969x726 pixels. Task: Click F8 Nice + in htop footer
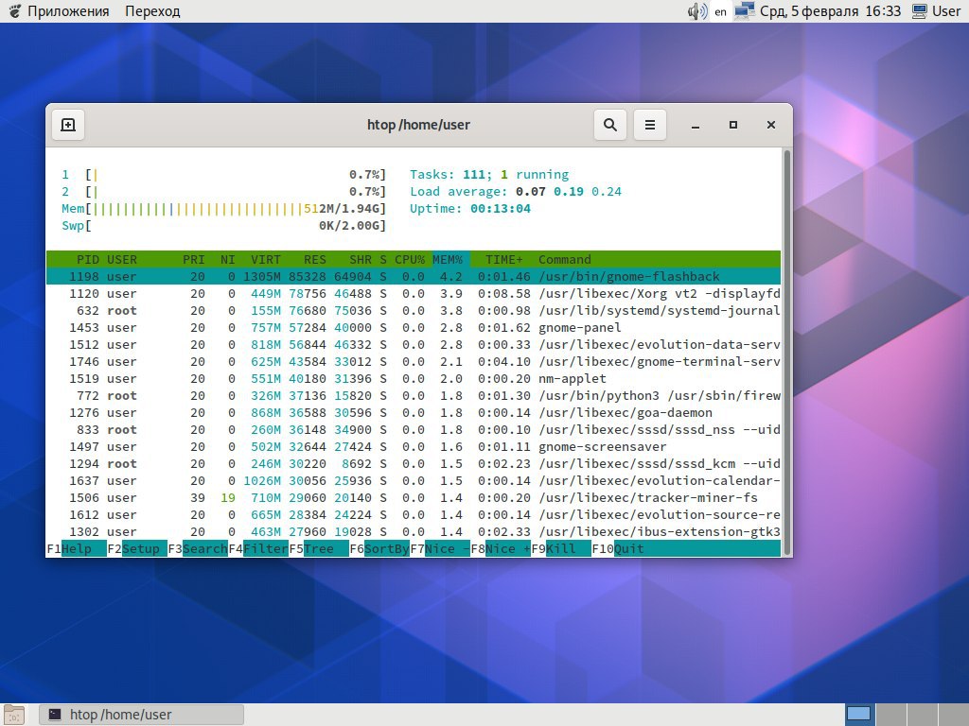501,549
